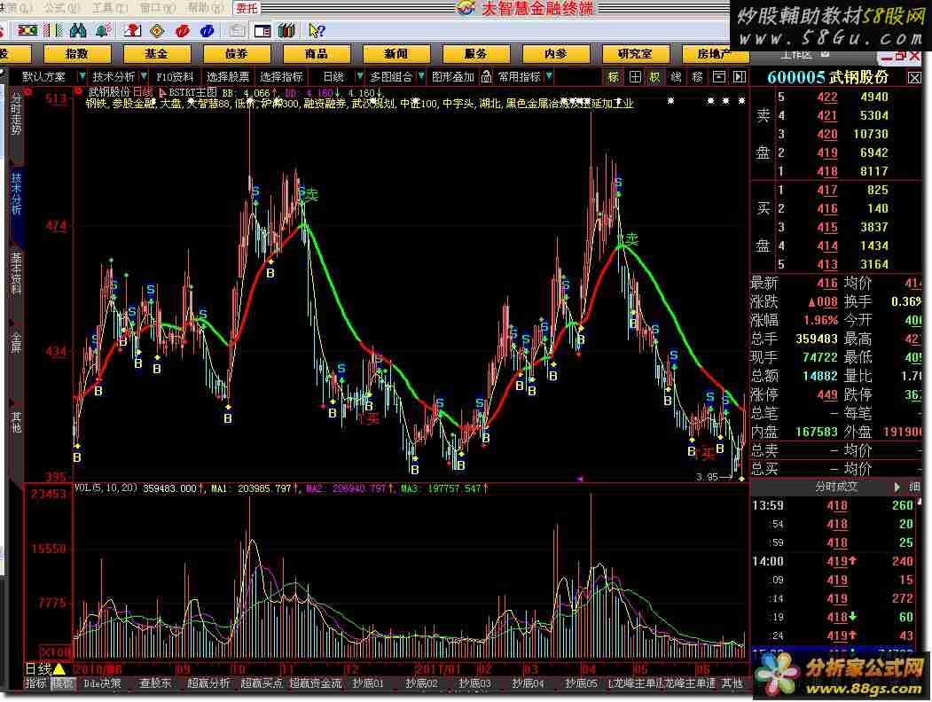The width and height of the screenshot is (932, 702).
Task: Open the 研究室 category button
Action: [x=635, y=54]
